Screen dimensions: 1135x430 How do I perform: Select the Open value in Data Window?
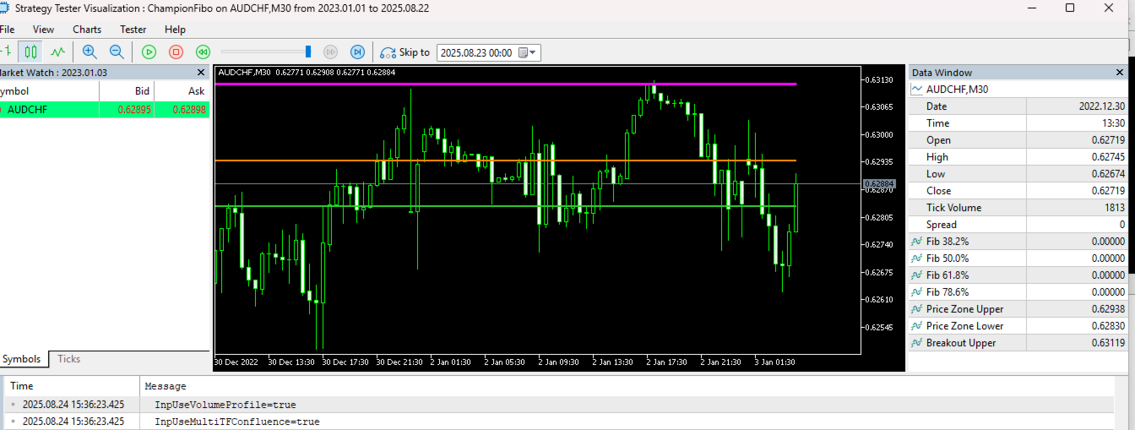point(1108,140)
